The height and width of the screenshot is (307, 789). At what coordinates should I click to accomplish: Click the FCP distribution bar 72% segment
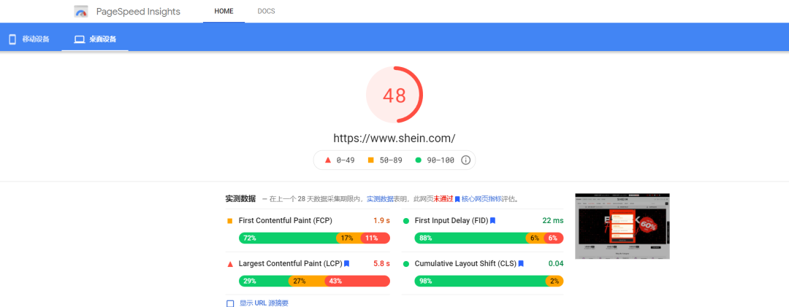[287, 238]
